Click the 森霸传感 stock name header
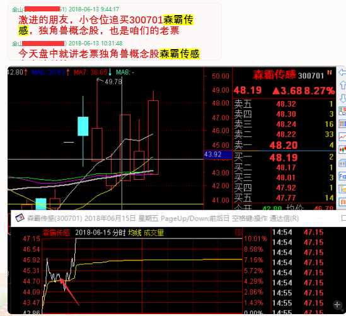The width and height of the screenshot is (346, 316). (274, 74)
